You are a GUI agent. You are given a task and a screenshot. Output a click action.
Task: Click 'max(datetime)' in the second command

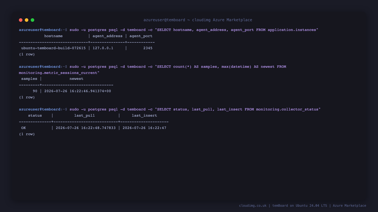[x=237, y=67]
